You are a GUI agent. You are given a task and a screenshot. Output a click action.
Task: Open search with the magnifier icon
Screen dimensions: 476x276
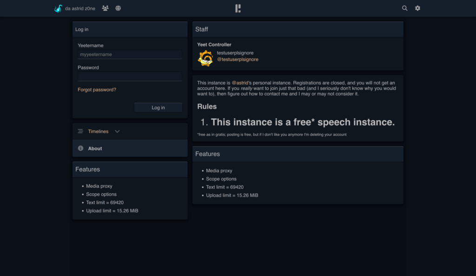click(404, 8)
